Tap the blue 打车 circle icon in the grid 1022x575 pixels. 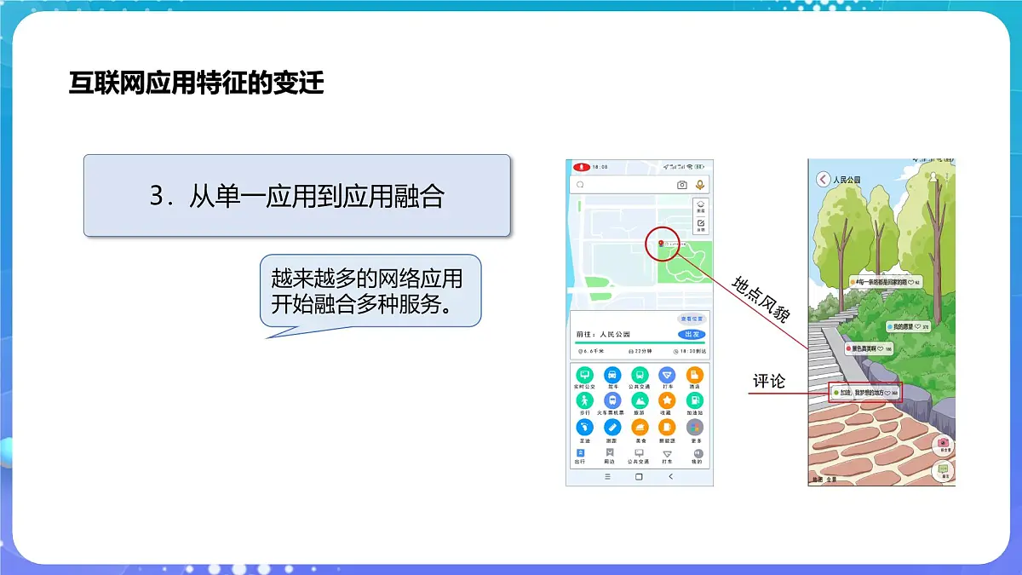pyautogui.click(x=668, y=375)
